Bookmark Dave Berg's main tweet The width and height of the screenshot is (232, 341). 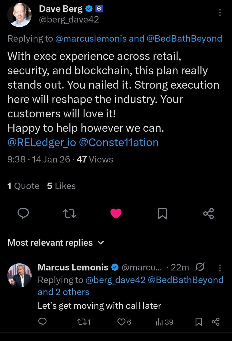pos(162,214)
